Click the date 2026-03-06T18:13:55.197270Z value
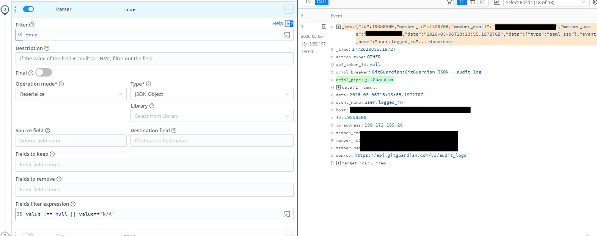The height and width of the screenshot is (236, 597). click(x=386, y=95)
